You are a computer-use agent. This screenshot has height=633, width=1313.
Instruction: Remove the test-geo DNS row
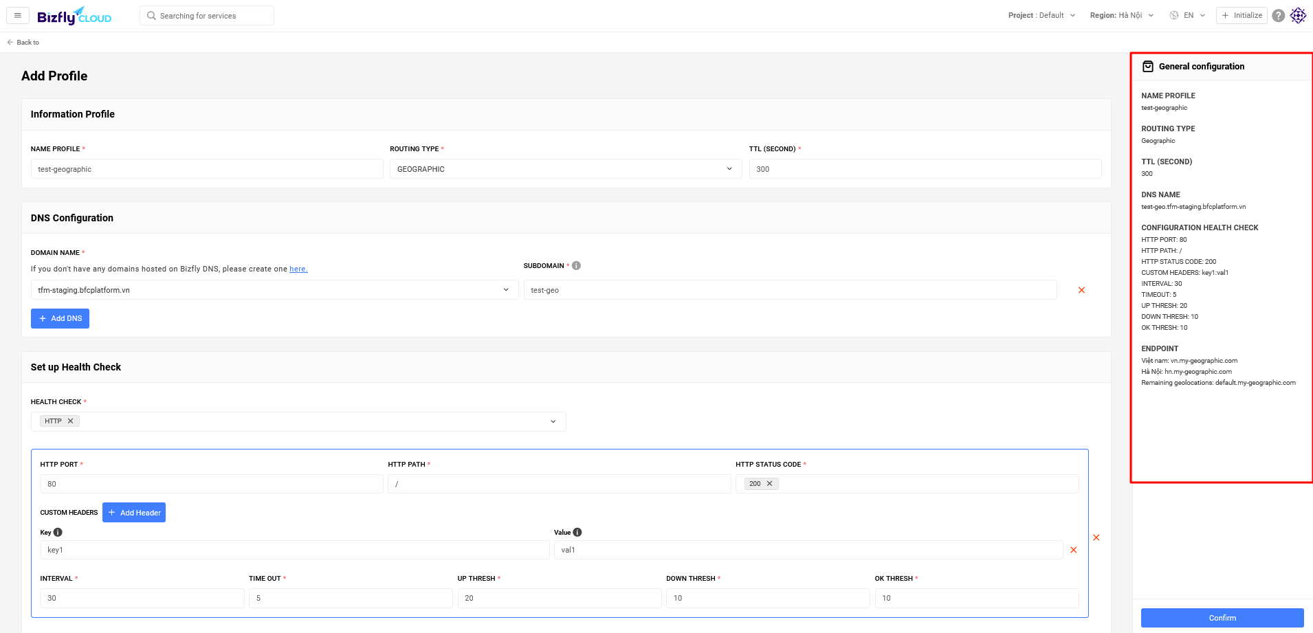[x=1081, y=290]
